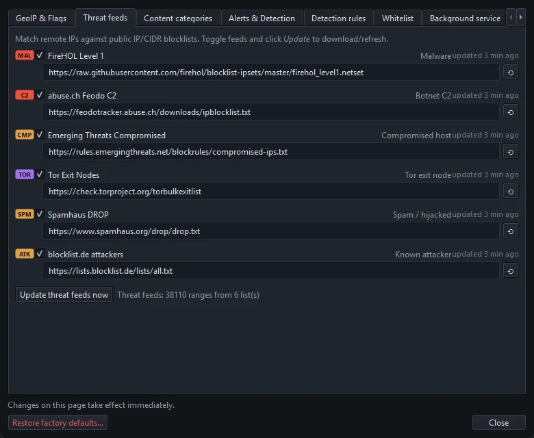Image resolution: width=534 pixels, height=438 pixels.
Task: Click the 'Tor exit node' category text
Action: click(428, 175)
